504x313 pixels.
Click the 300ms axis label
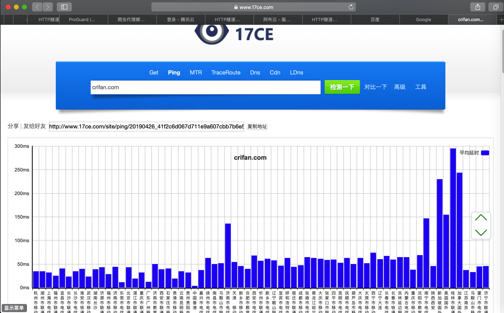(22, 146)
